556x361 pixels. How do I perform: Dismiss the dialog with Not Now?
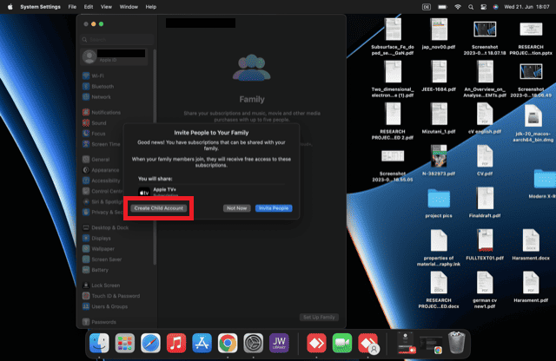235,208
